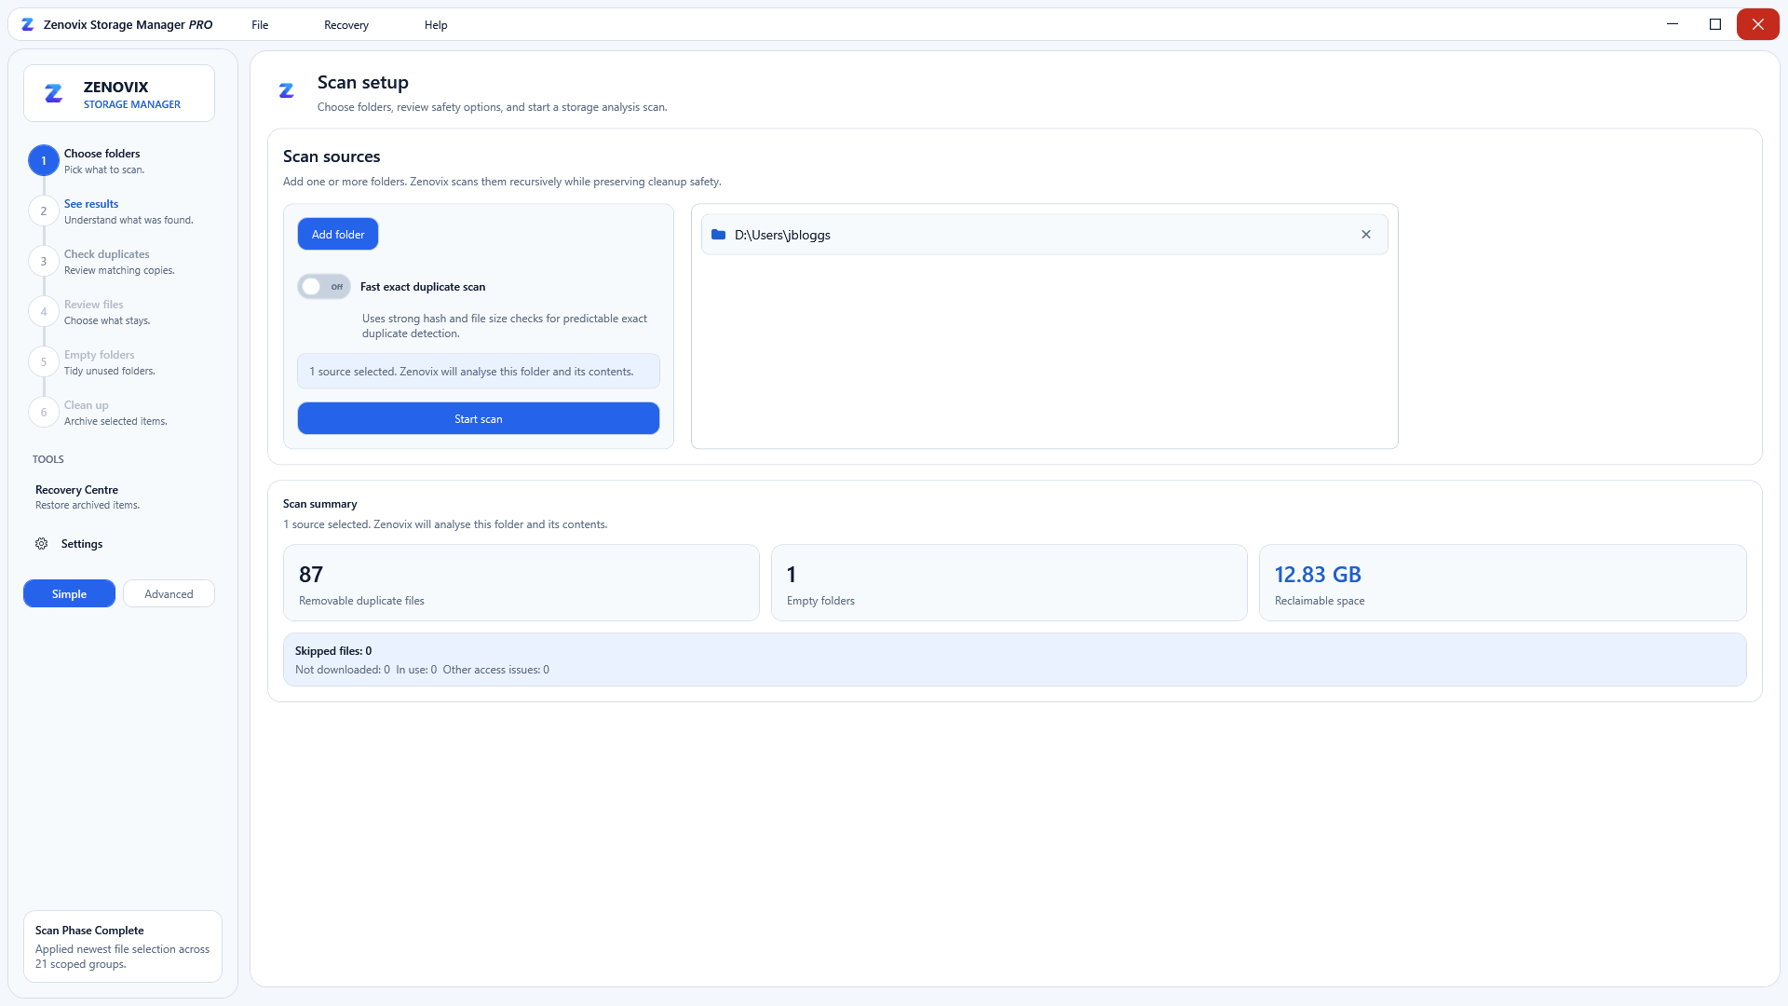The image size is (1788, 1006).
Task: Open the File menu
Action: click(260, 25)
